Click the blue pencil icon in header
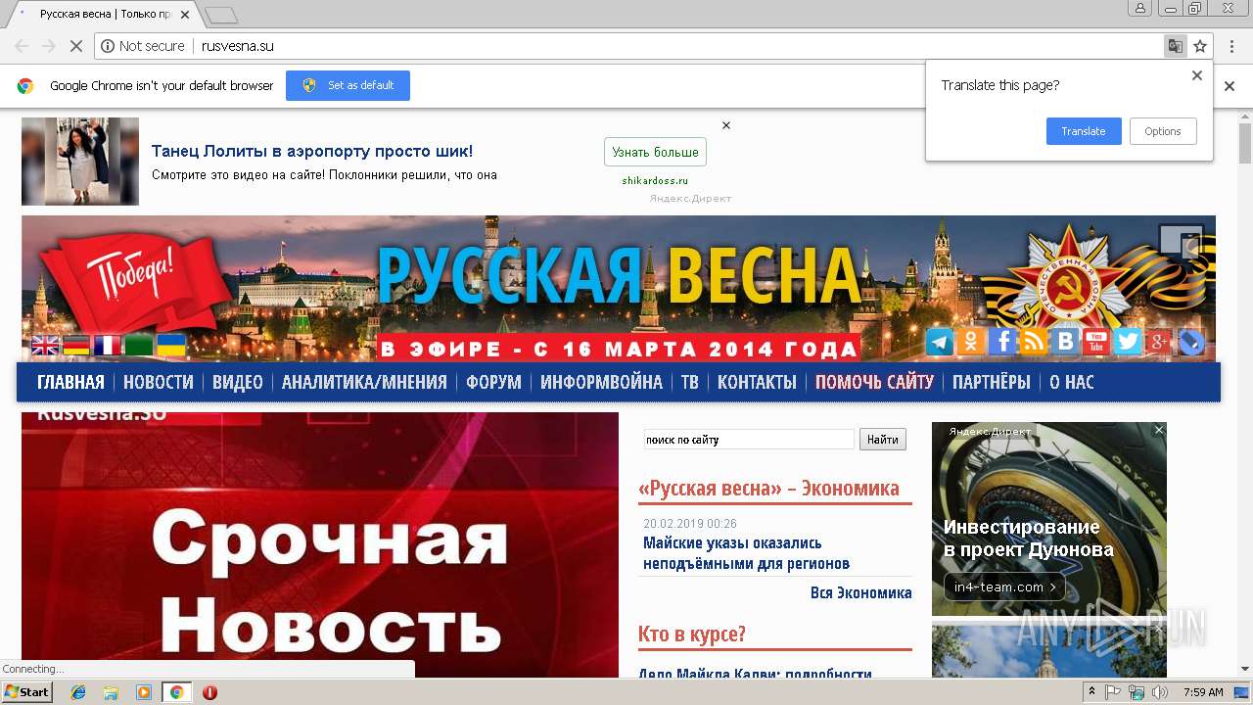 click(1190, 342)
